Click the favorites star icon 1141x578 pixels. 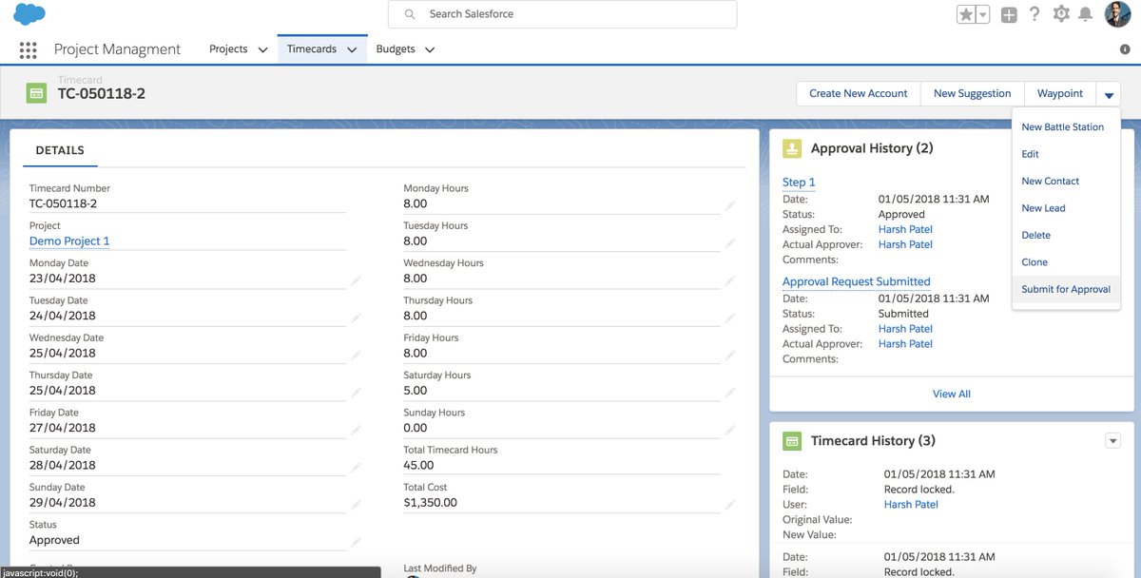966,14
